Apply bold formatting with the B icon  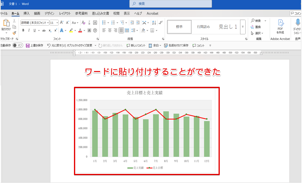point(23,30)
